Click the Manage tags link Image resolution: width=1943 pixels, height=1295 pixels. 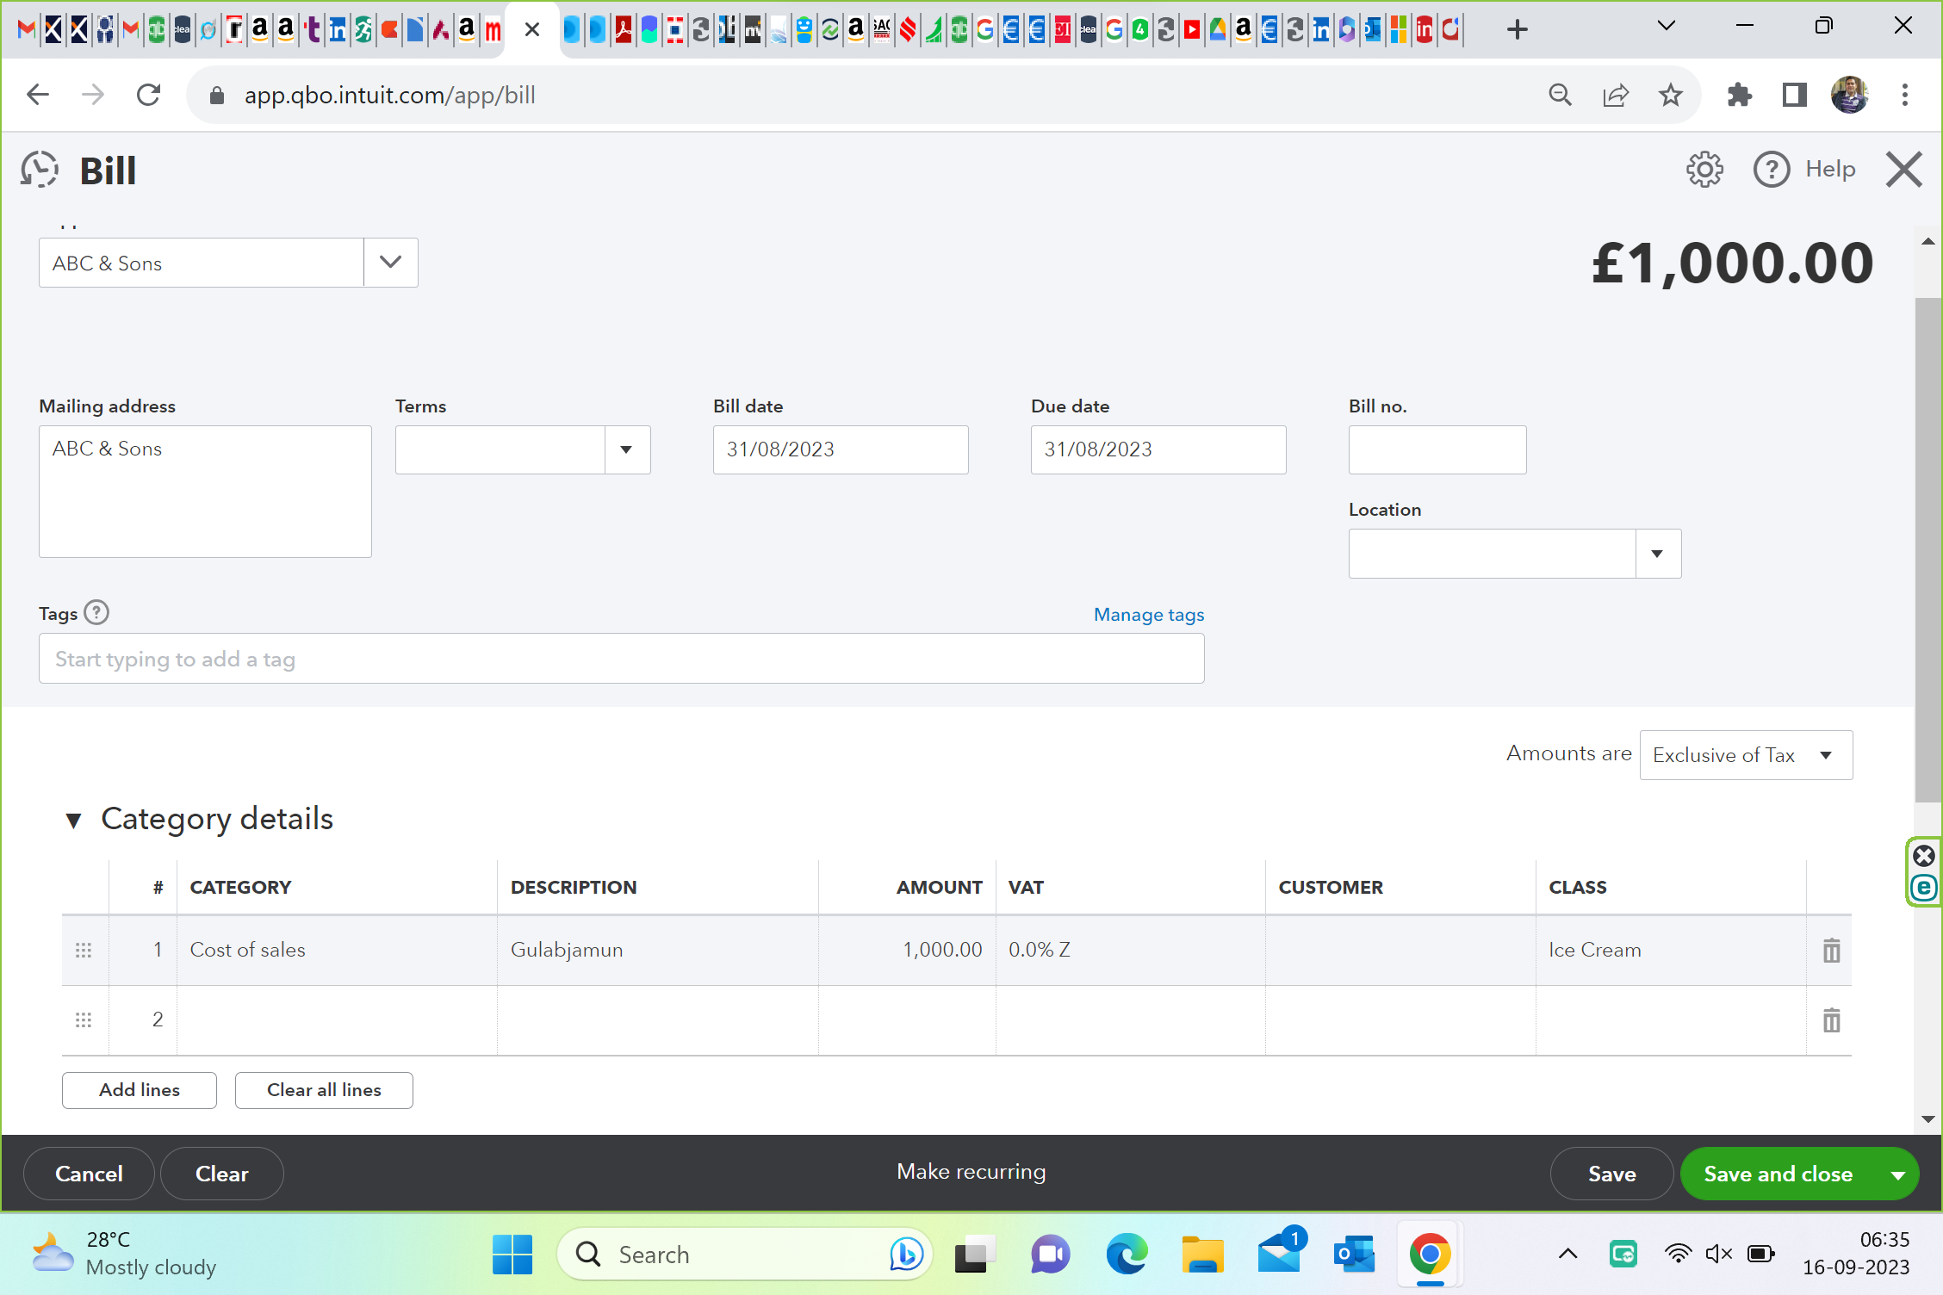pyautogui.click(x=1148, y=614)
